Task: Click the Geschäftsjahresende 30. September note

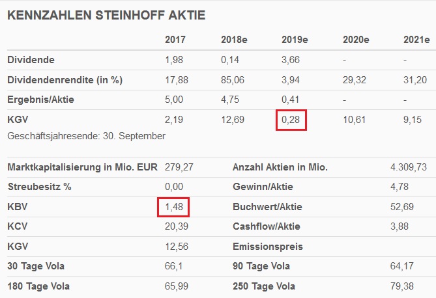Action: [x=86, y=136]
